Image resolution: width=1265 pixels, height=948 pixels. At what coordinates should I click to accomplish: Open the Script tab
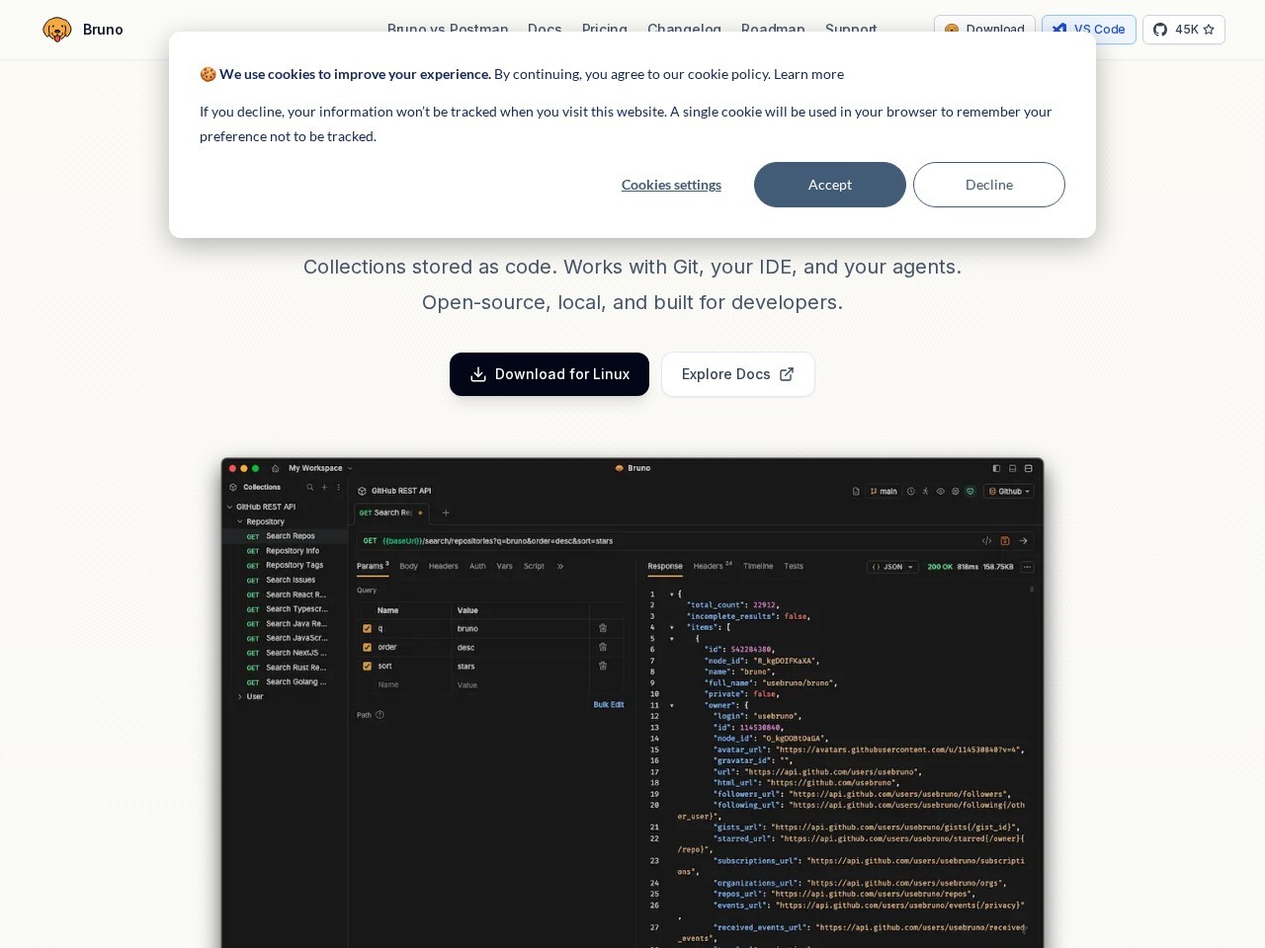(534, 566)
